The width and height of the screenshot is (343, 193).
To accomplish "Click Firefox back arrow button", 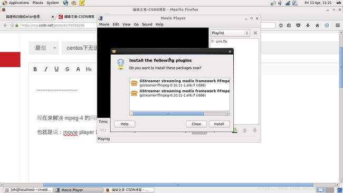I will point(5,25).
